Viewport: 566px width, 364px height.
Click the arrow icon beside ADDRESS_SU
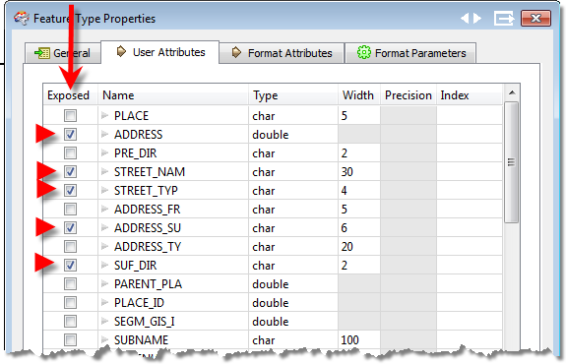[105, 227]
